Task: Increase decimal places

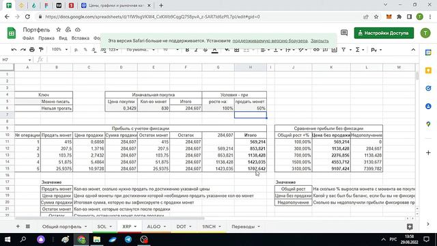Action: pos(103,50)
